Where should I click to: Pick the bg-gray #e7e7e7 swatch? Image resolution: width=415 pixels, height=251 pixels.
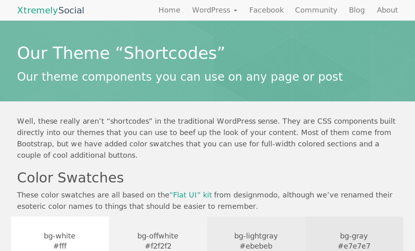(354, 234)
